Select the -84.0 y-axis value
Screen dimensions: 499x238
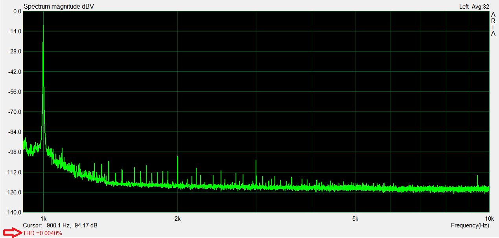(x=15, y=132)
